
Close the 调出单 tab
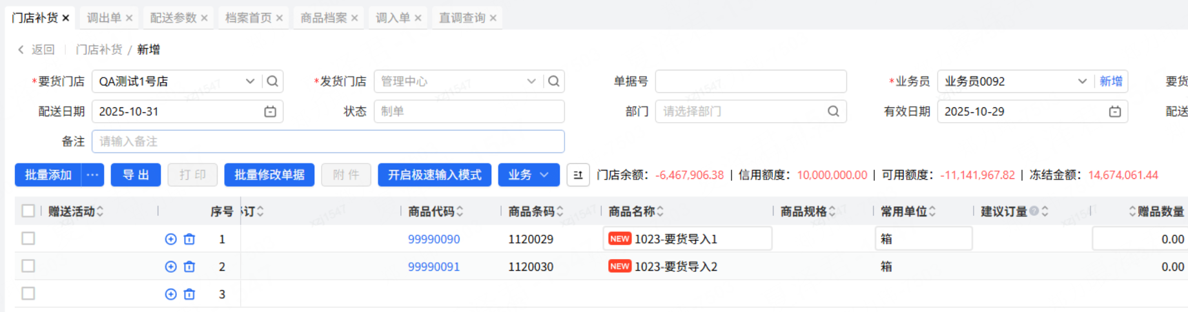coord(129,18)
